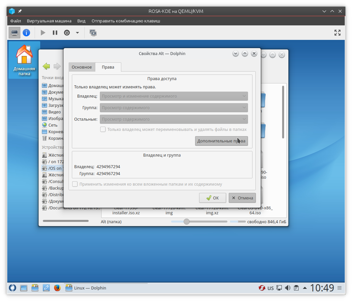The height and width of the screenshot is (301, 352).
Task: Switch to the Основное tab
Action: 82,67
